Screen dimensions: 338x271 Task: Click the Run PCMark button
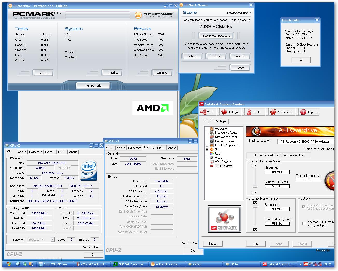pos(93,86)
